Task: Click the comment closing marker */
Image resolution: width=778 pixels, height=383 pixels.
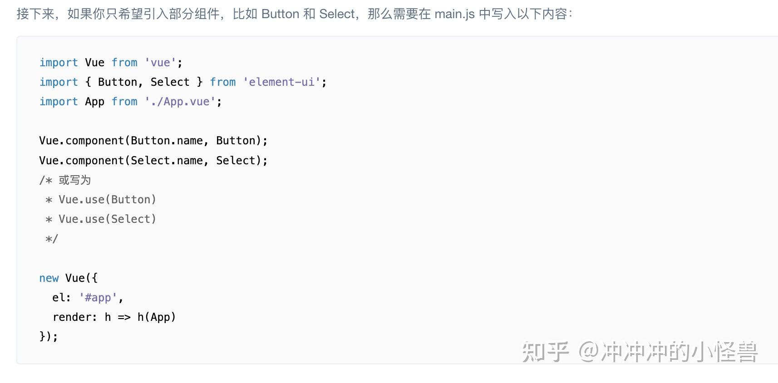Action: tap(52, 239)
